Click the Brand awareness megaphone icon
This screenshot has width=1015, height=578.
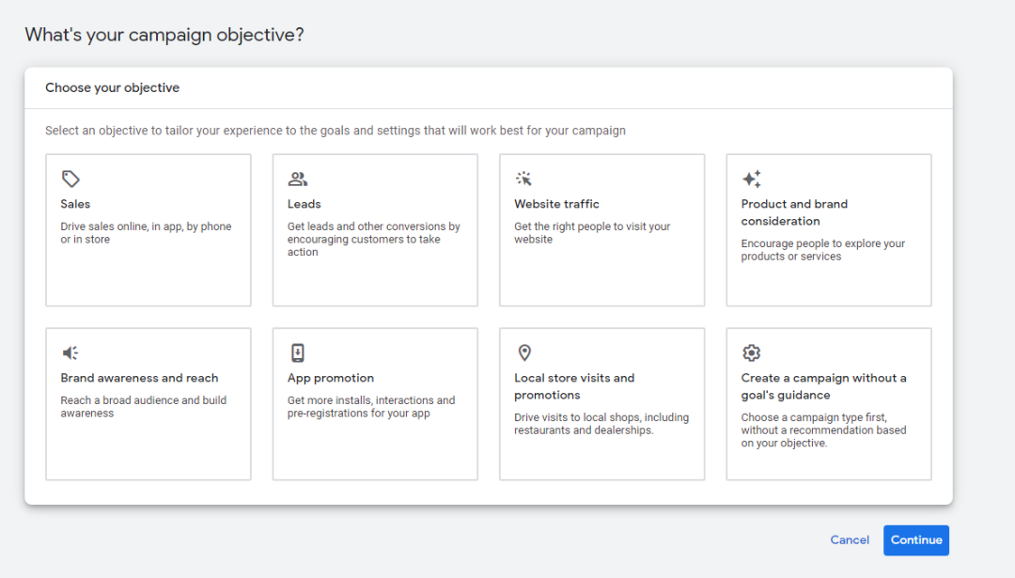click(x=70, y=352)
